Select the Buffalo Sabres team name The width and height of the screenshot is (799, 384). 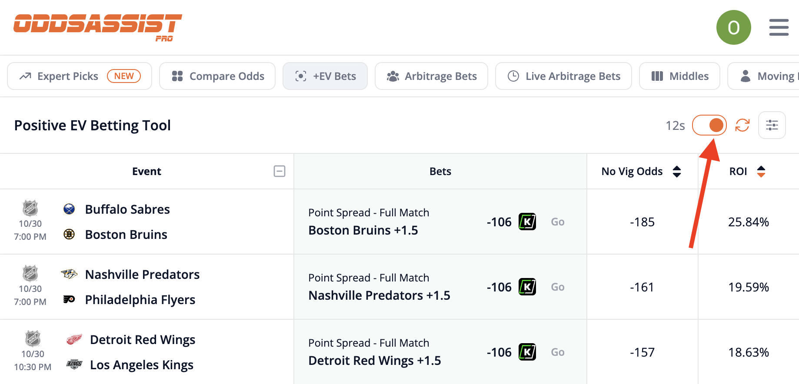click(x=127, y=209)
